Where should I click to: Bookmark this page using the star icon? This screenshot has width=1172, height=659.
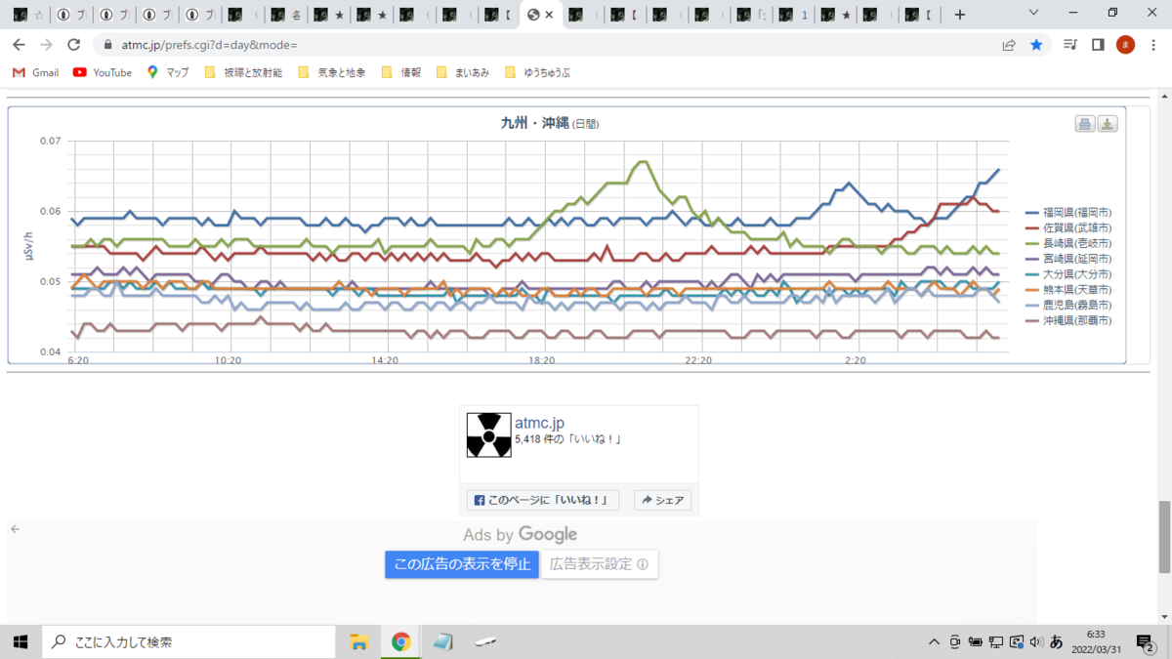pyautogui.click(x=1037, y=44)
